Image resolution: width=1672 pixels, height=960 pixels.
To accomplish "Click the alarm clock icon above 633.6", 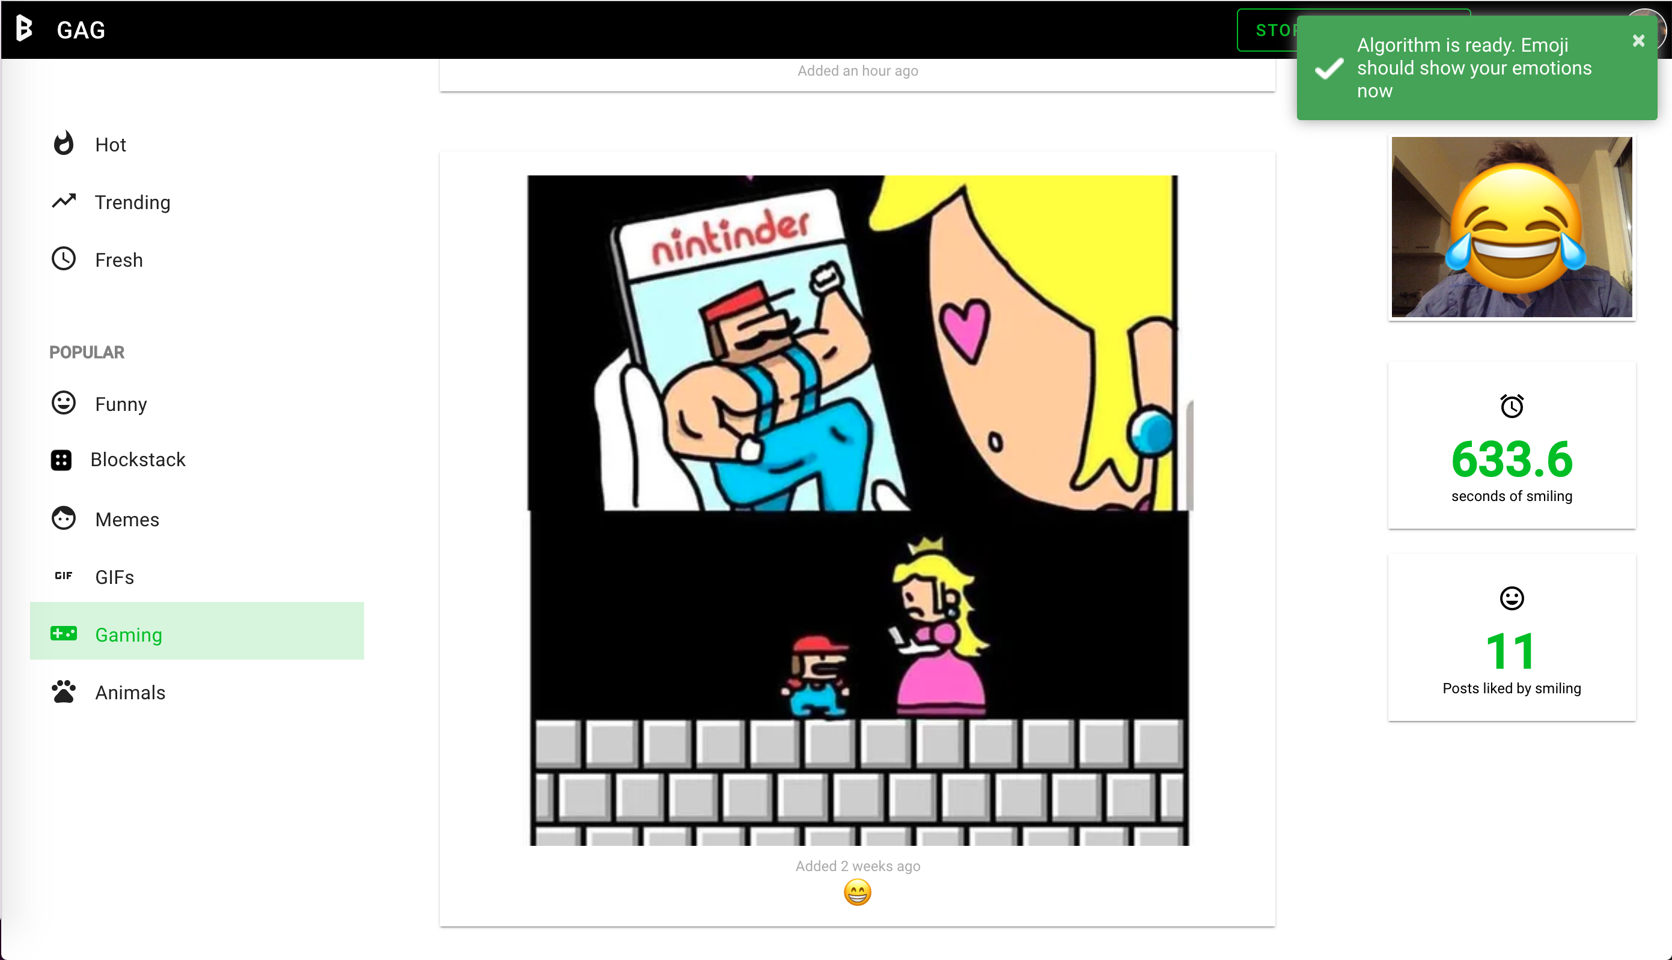I will coord(1512,406).
